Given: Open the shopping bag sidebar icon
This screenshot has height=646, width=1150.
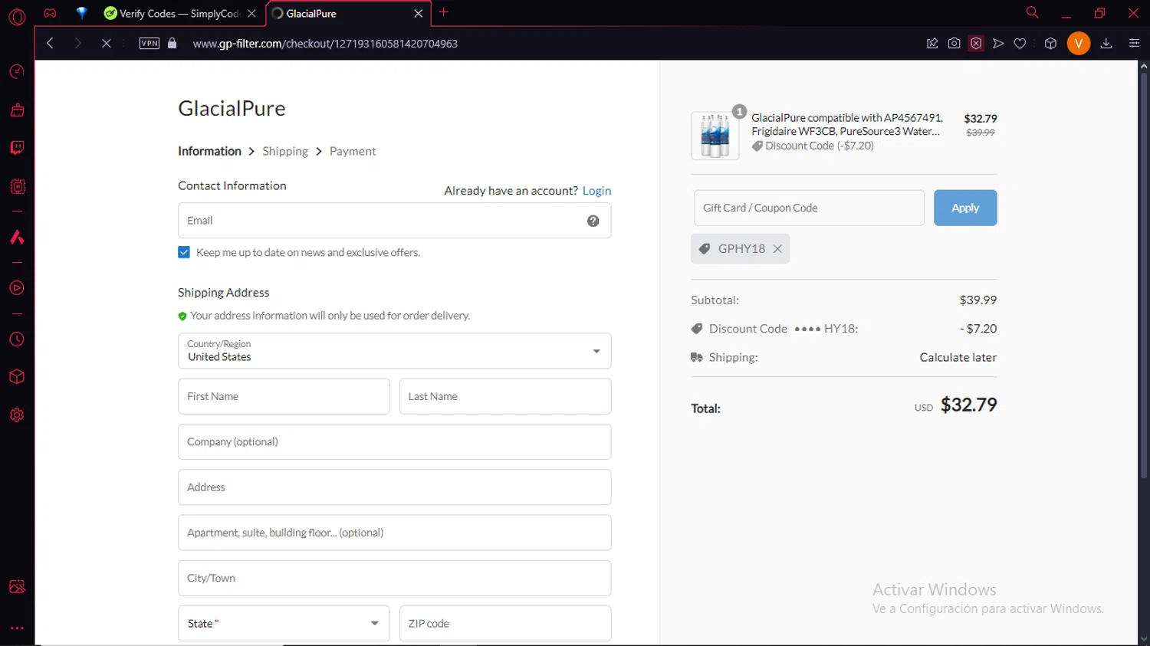Looking at the screenshot, I should click(x=17, y=110).
